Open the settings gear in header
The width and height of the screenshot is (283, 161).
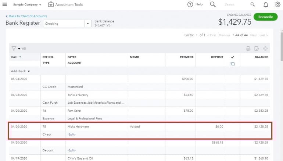point(277,4)
